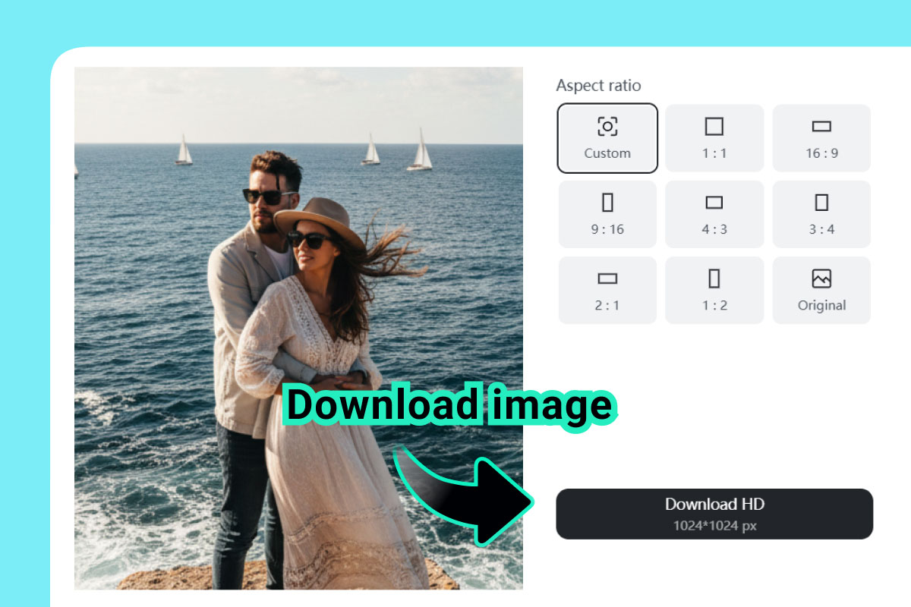911x607 pixels.
Task: Choose the 3:4 portrait aspect ratio icon
Action: [821, 202]
